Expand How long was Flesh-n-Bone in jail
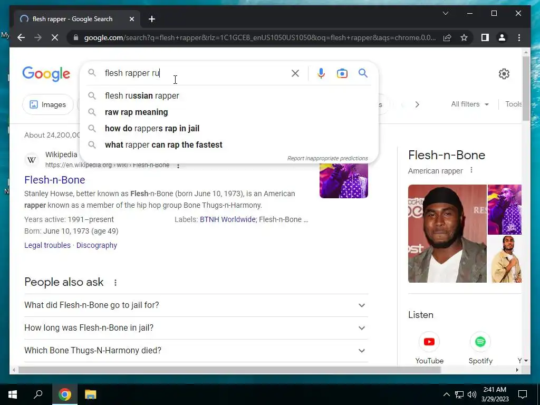The width and height of the screenshot is (540, 405). (x=196, y=328)
